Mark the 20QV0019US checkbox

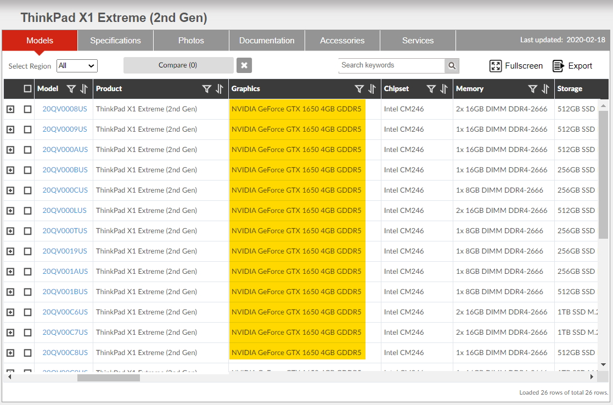pos(27,251)
